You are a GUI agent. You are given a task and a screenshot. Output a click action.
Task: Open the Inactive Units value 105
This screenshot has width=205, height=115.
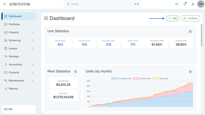point(84,45)
